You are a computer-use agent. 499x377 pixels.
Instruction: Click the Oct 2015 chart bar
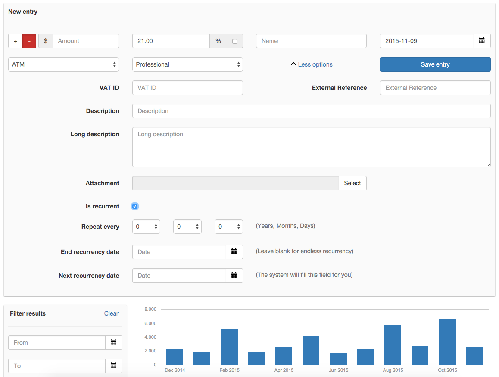(x=447, y=342)
